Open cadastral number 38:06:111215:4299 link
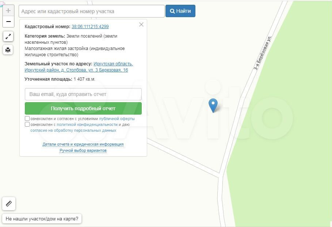 tap(90, 27)
